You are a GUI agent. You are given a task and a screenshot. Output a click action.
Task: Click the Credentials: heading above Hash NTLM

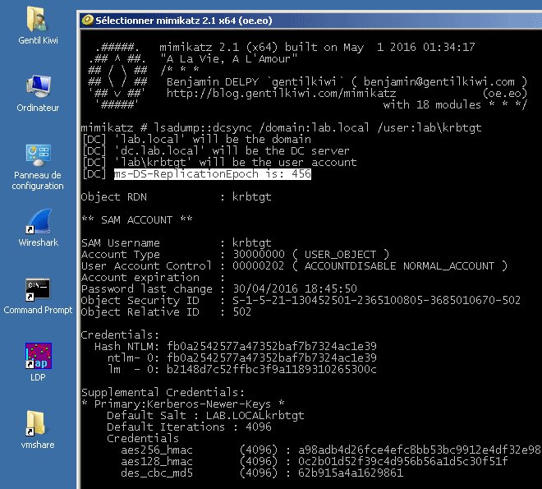pos(120,334)
